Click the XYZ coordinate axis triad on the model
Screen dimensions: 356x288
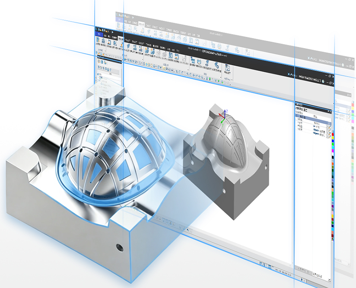coord(223,117)
